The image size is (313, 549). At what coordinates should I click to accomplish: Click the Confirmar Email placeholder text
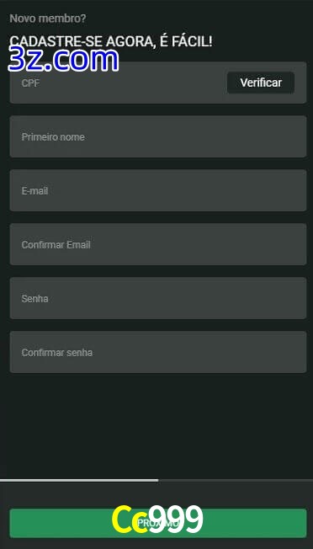pyautogui.click(x=56, y=245)
